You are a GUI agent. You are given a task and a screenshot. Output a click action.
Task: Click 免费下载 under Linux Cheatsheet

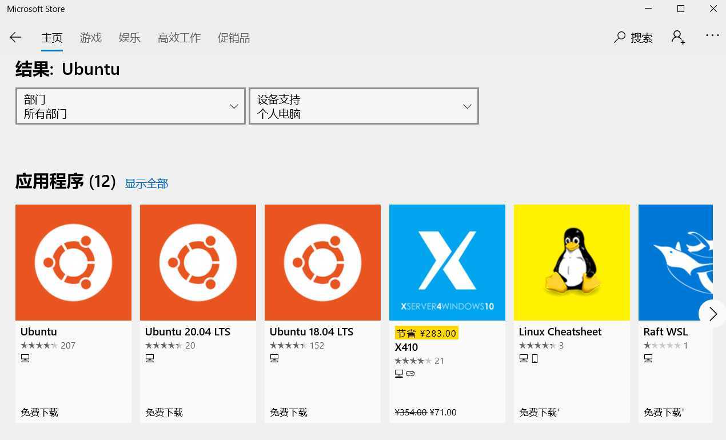tap(539, 412)
